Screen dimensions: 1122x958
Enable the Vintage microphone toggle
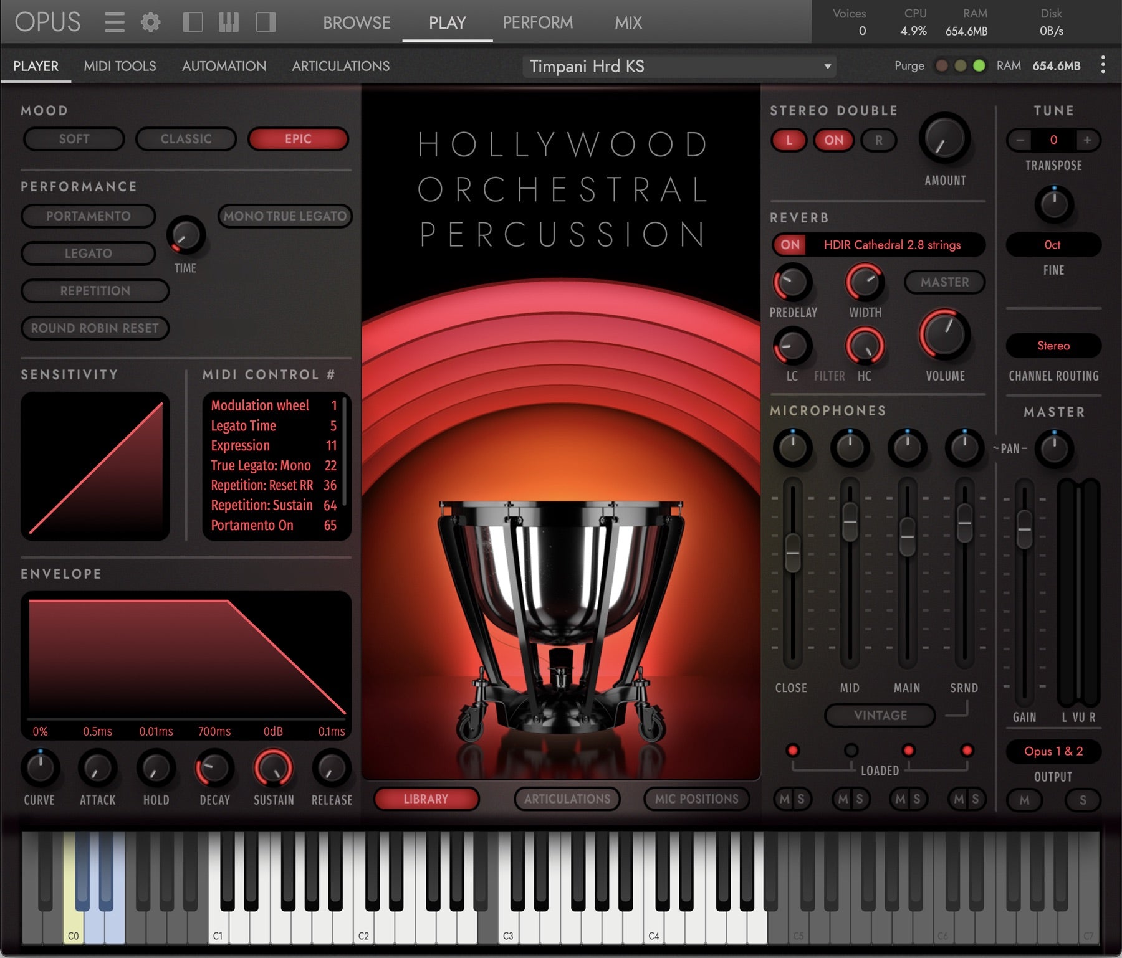pyautogui.click(x=880, y=716)
